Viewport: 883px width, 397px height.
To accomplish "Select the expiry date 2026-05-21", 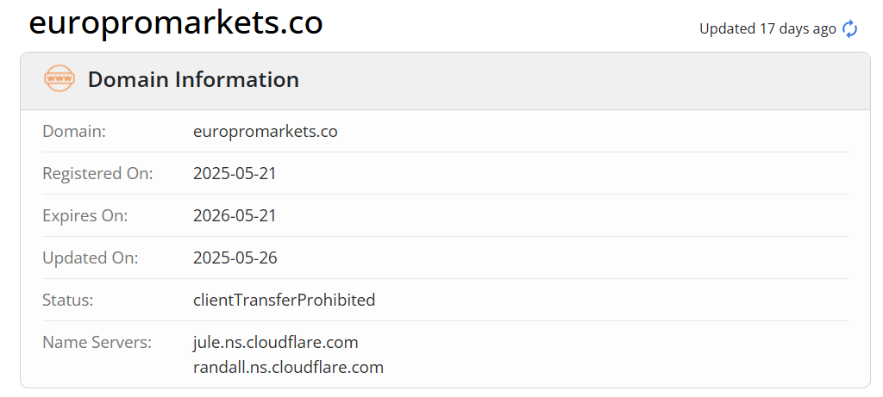I will pyautogui.click(x=235, y=215).
